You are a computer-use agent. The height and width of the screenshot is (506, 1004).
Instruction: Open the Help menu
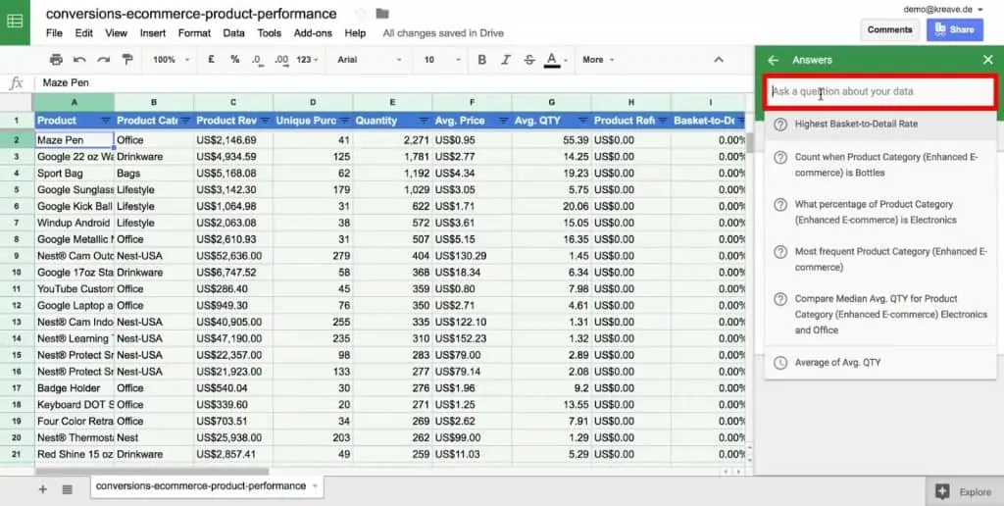(355, 32)
